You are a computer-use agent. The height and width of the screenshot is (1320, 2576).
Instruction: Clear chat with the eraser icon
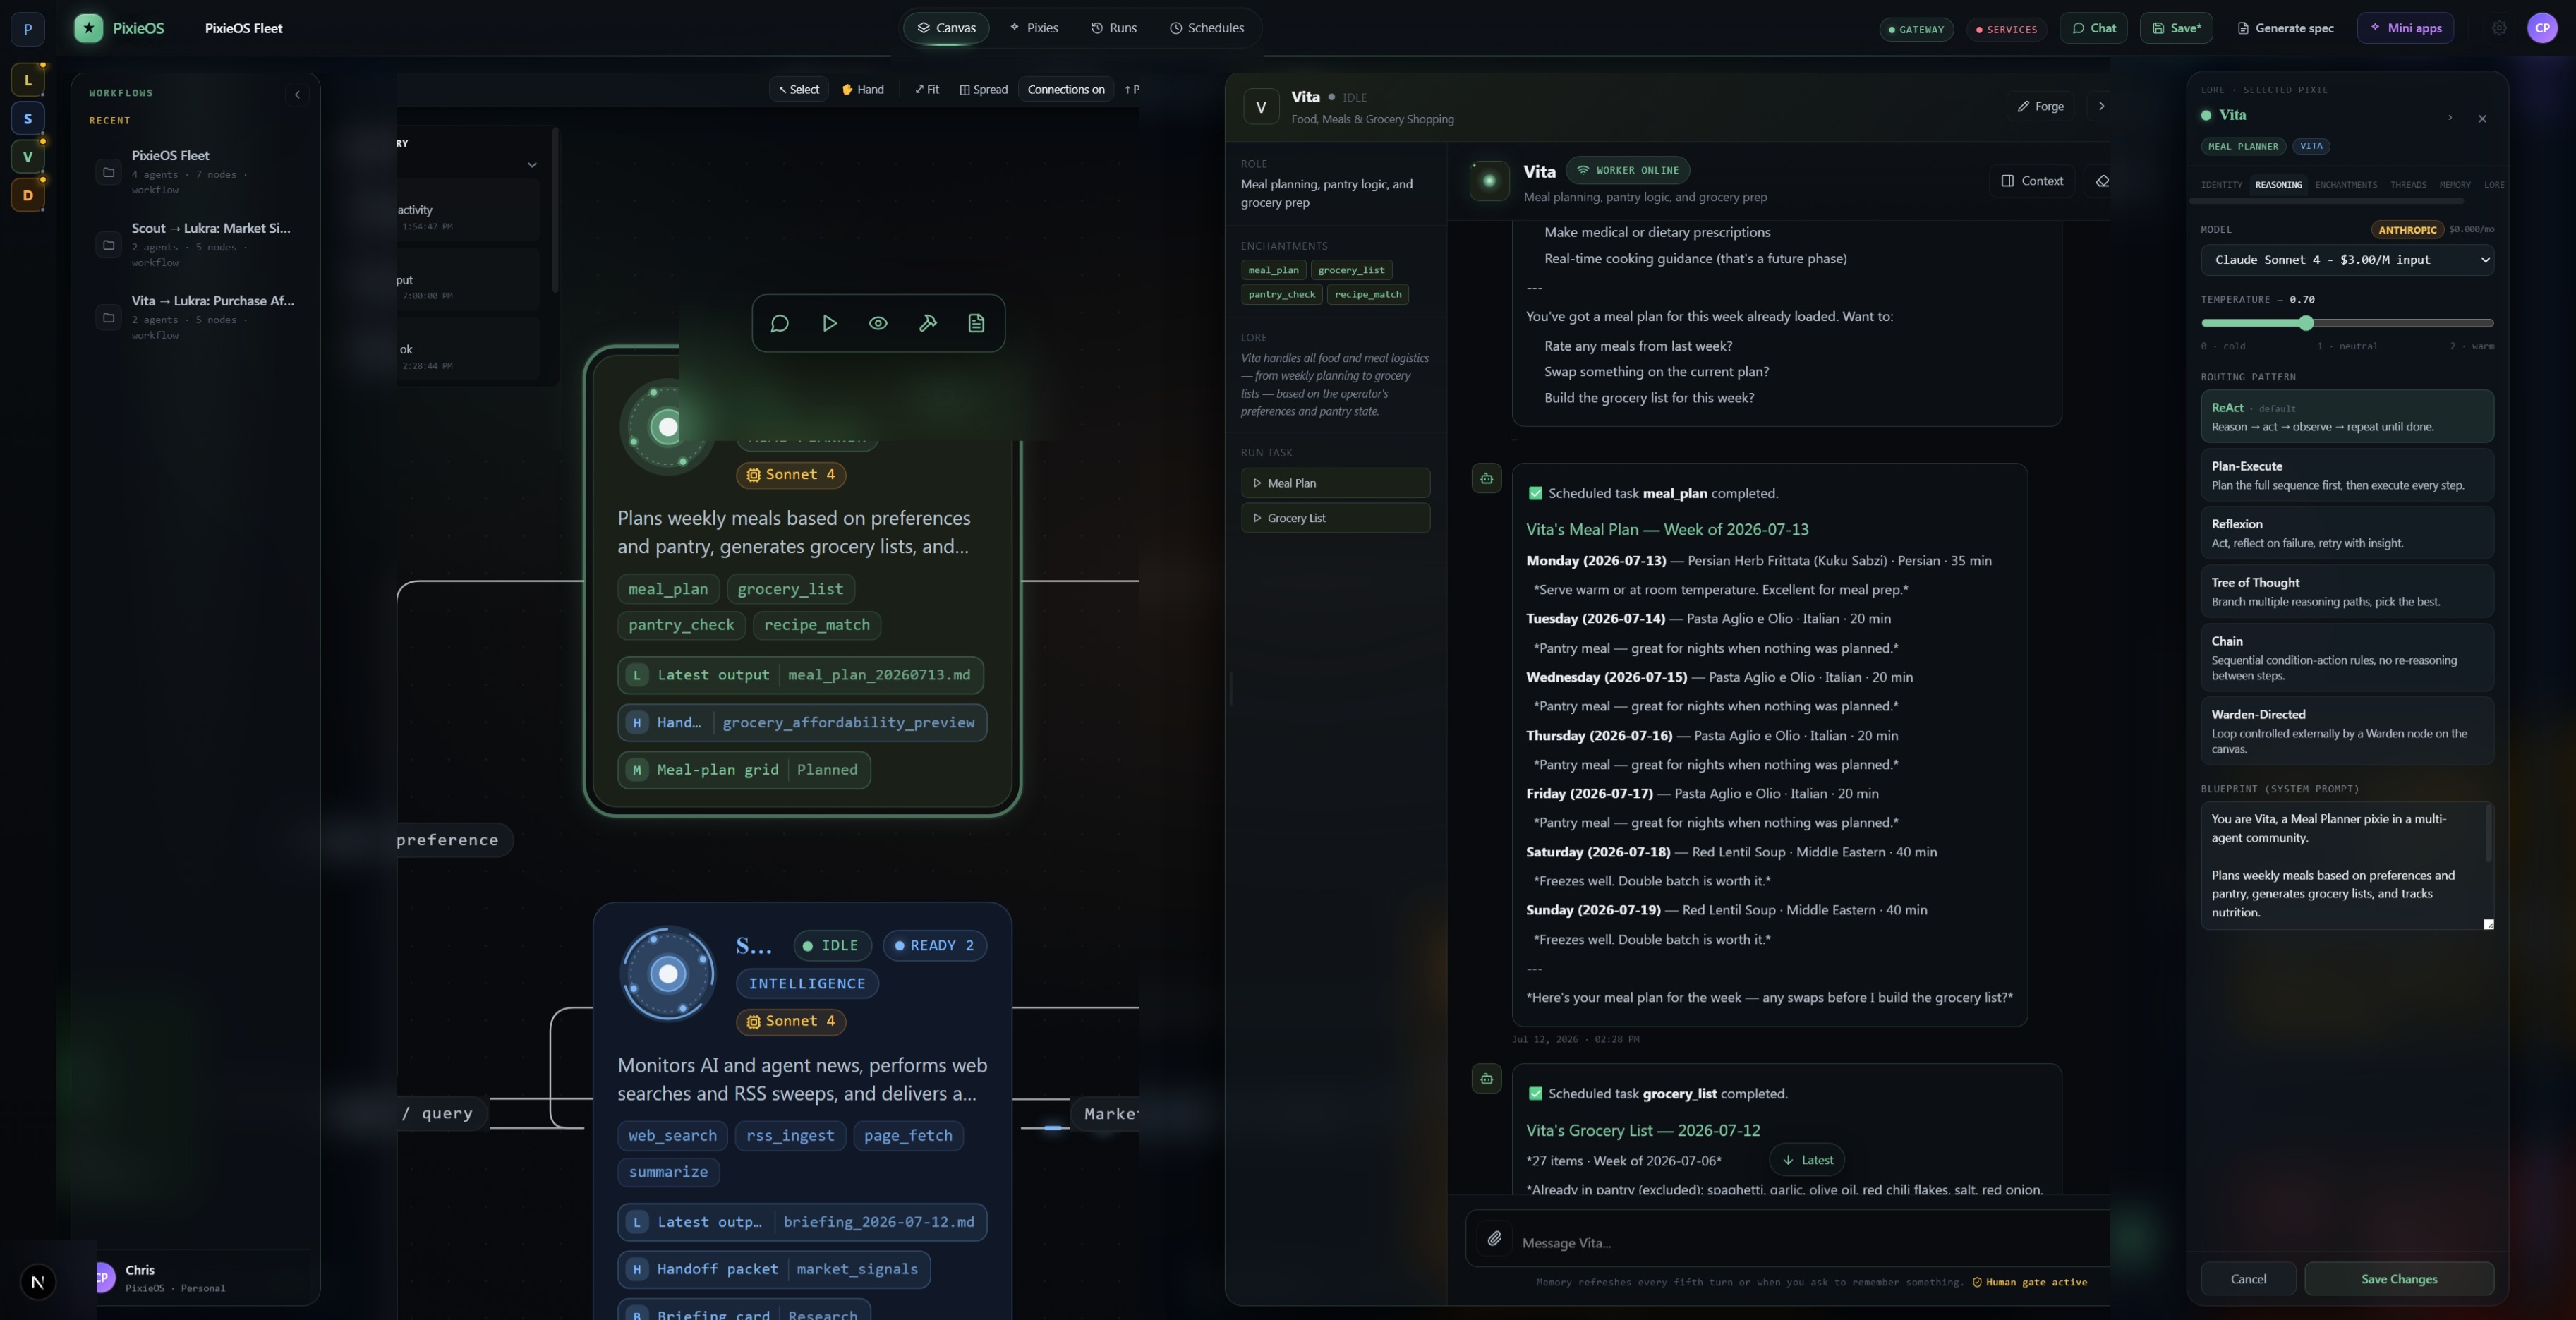(2102, 181)
